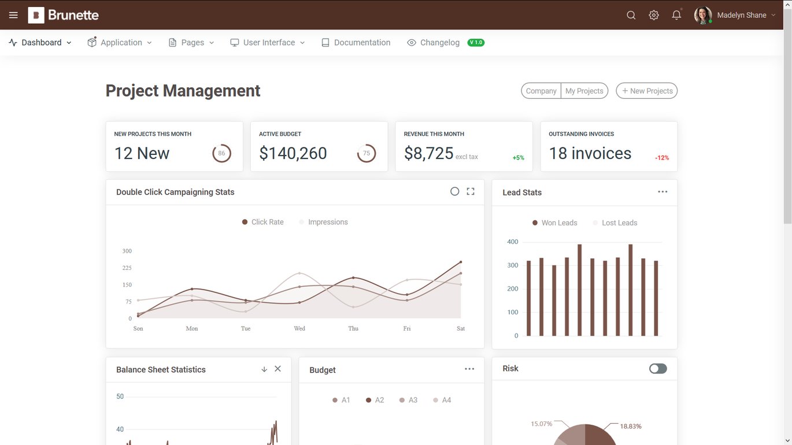The width and height of the screenshot is (792, 445).
Task: Click the V 1.0 version badge
Action: tap(476, 43)
